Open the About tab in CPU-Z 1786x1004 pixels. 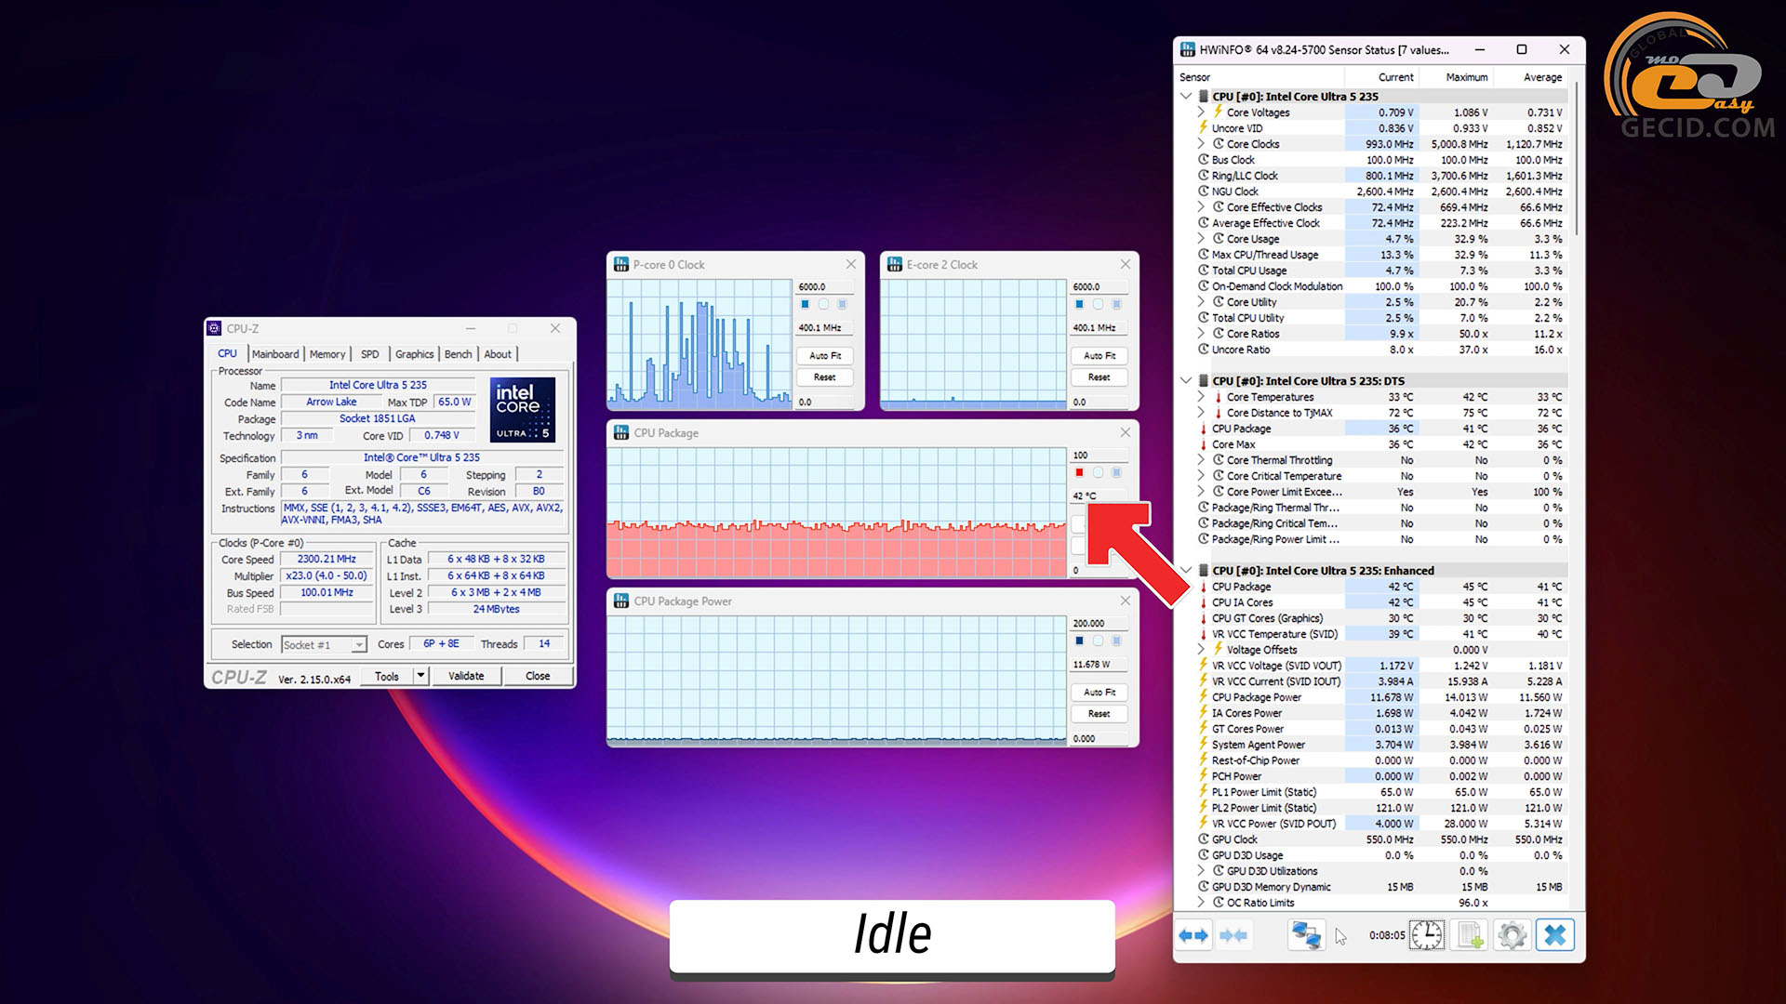tap(498, 354)
